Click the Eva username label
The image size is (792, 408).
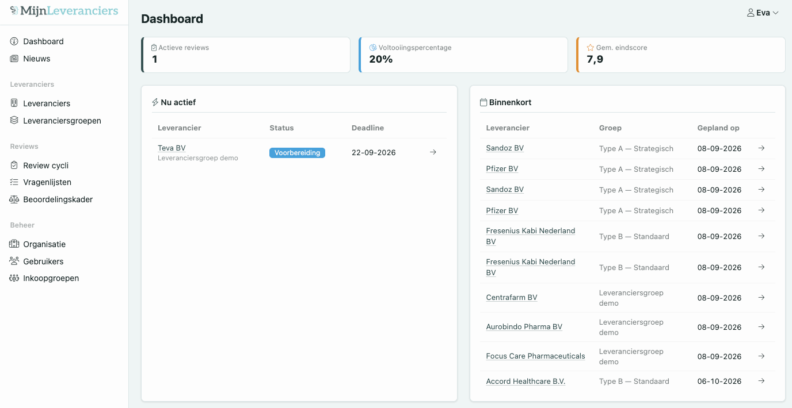tap(763, 13)
